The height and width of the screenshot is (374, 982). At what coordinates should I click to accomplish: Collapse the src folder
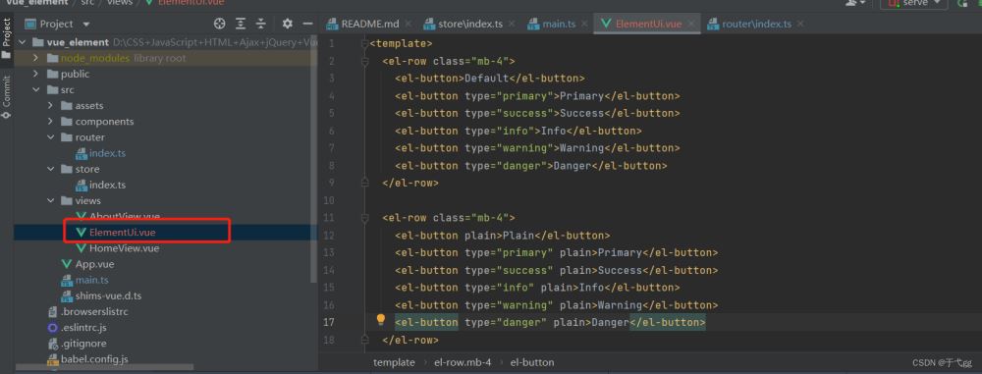pos(36,90)
